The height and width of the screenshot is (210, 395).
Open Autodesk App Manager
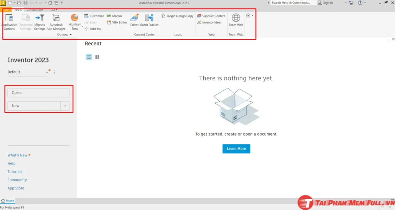click(x=56, y=22)
